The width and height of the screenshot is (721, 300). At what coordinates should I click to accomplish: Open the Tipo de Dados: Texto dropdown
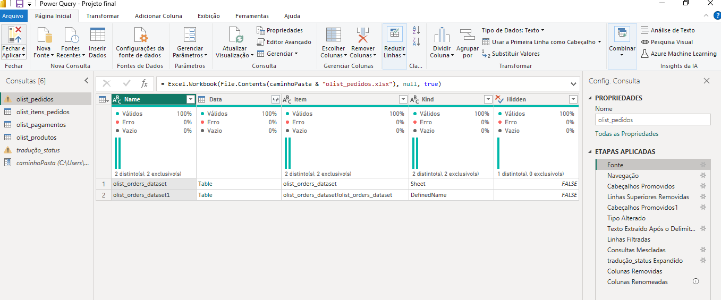(x=513, y=30)
